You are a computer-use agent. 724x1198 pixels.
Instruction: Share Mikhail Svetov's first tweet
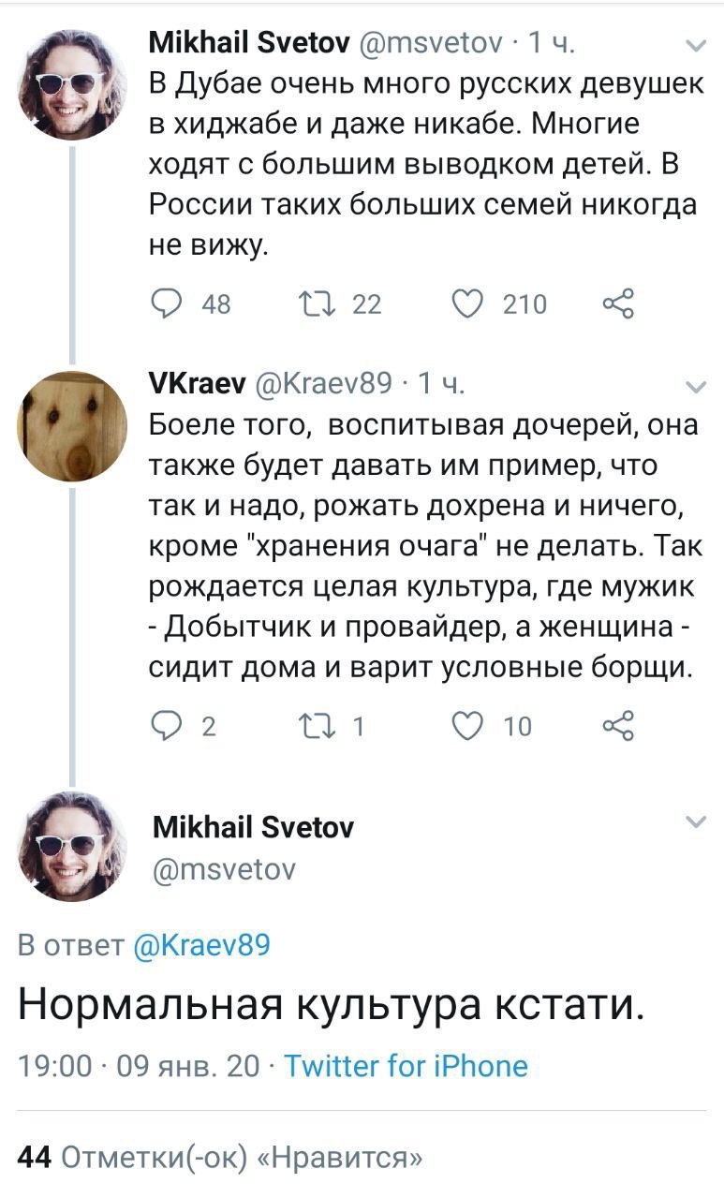click(x=619, y=304)
